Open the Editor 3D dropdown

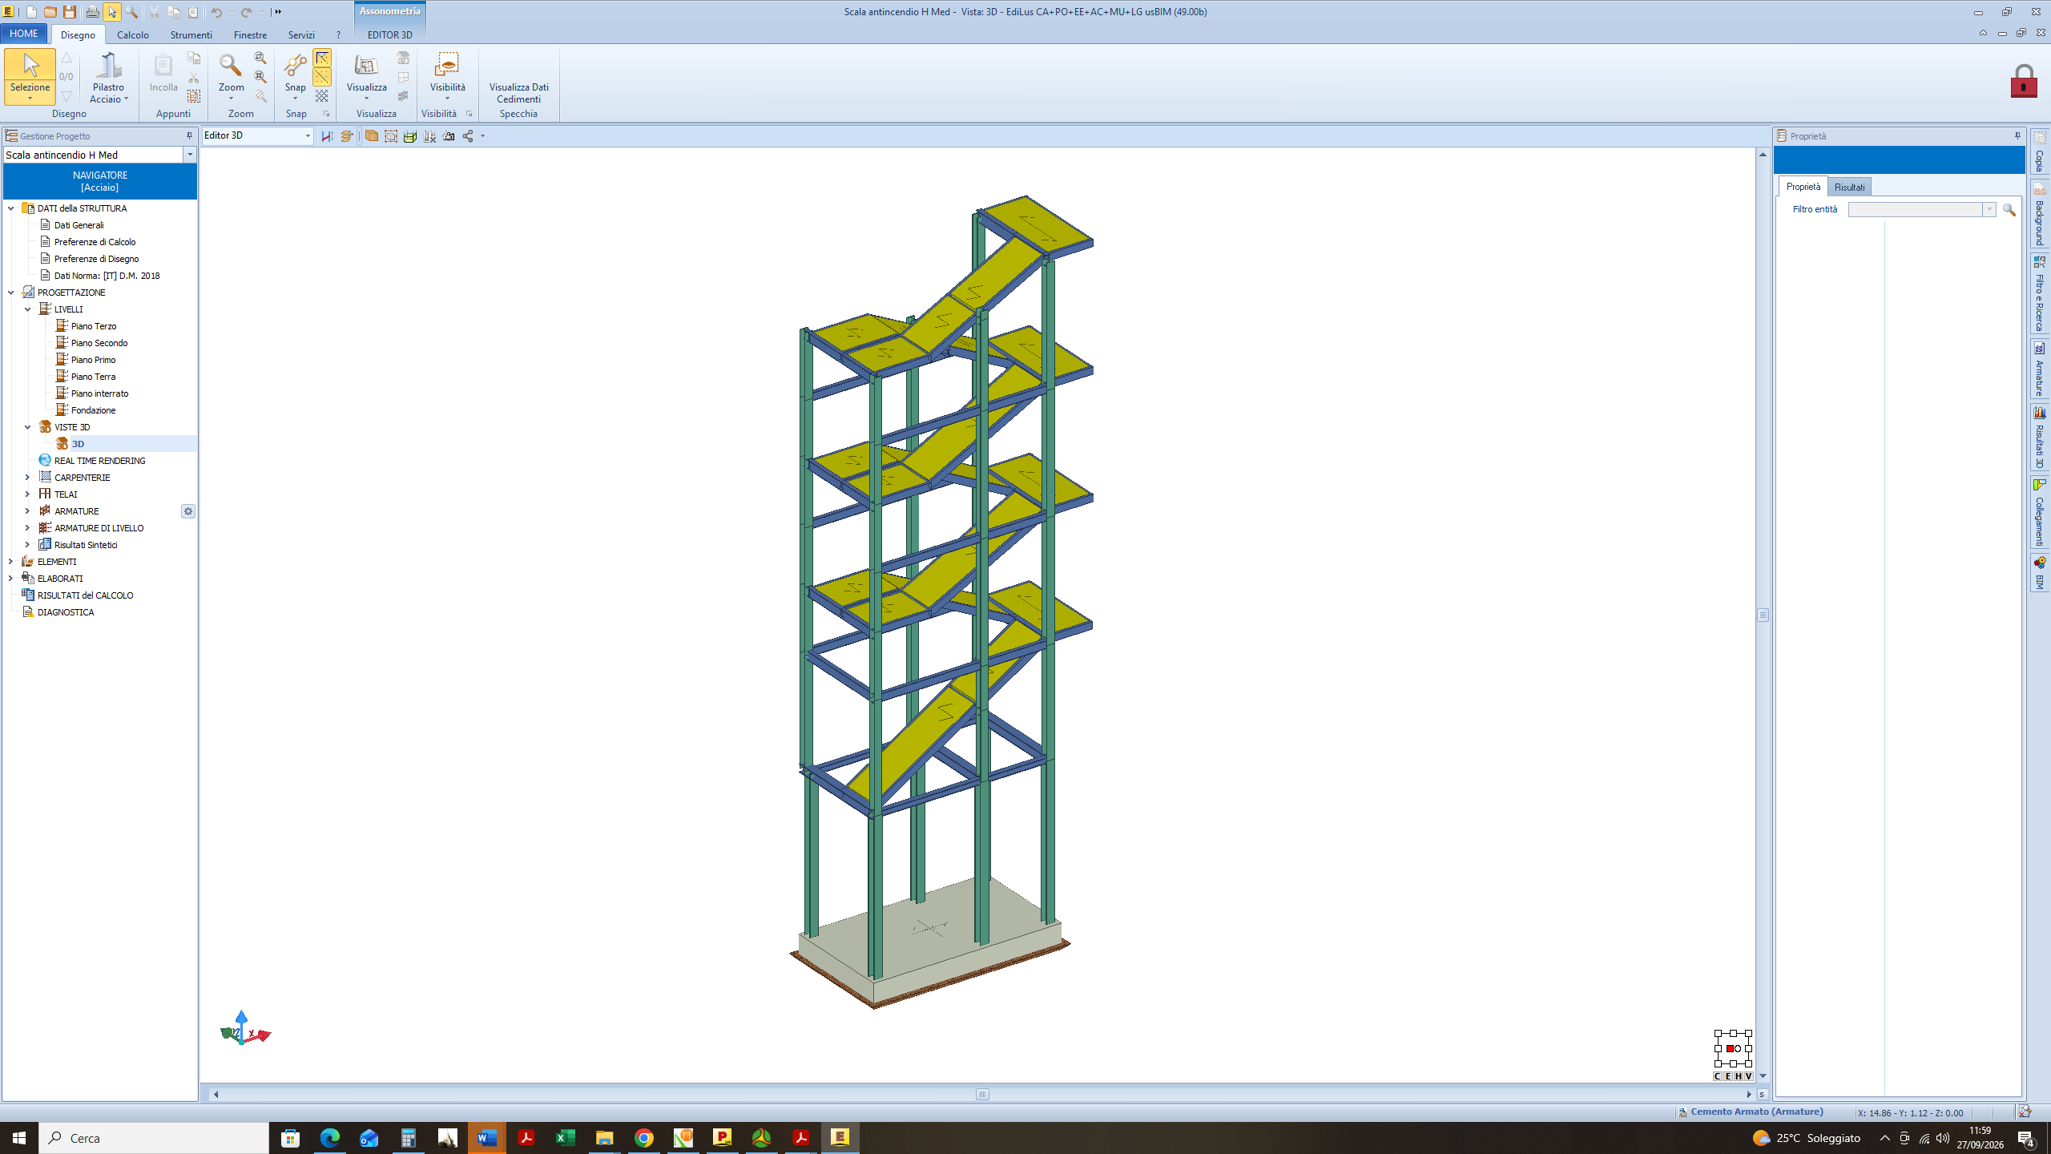(x=308, y=135)
